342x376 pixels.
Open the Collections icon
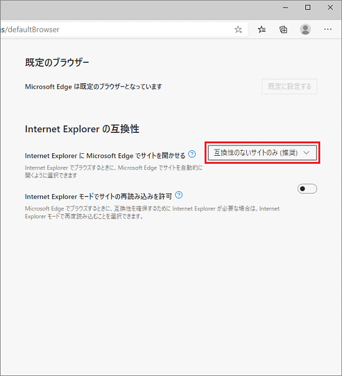(284, 30)
